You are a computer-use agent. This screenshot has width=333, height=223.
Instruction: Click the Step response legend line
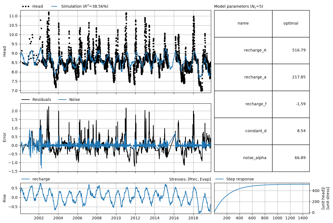[219, 179]
